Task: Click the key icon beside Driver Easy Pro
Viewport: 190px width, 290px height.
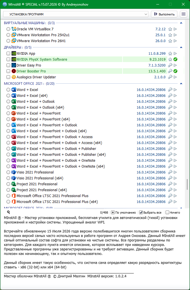Action: point(170,65)
